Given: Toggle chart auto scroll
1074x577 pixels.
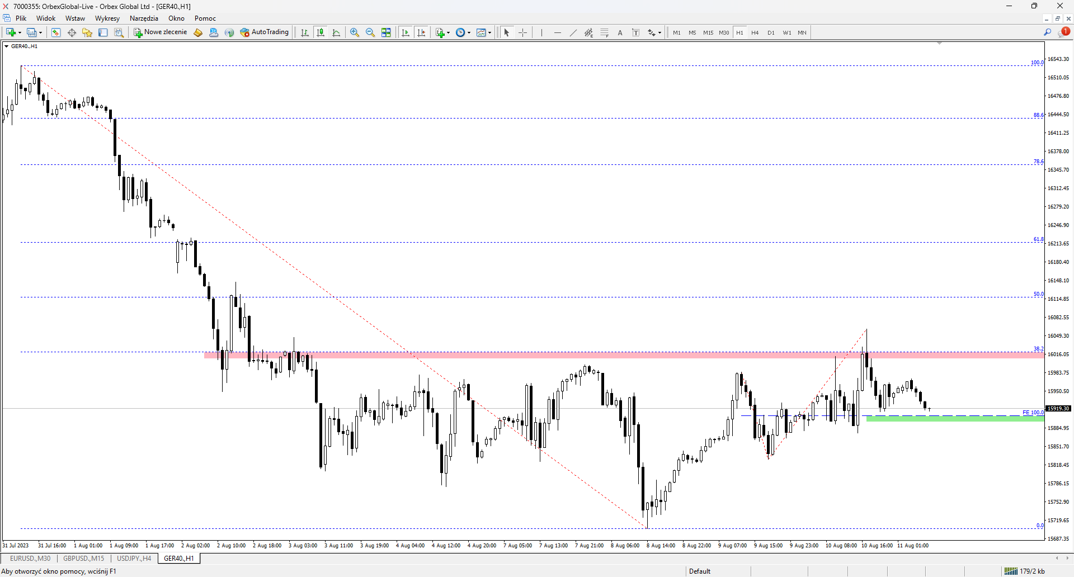Looking at the screenshot, I should click(x=406, y=32).
